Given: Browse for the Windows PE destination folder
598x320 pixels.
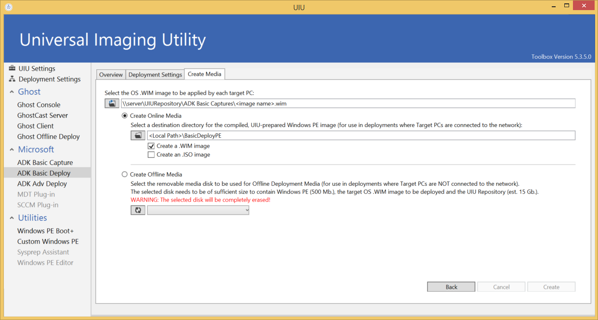Looking at the screenshot, I should point(138,135).
